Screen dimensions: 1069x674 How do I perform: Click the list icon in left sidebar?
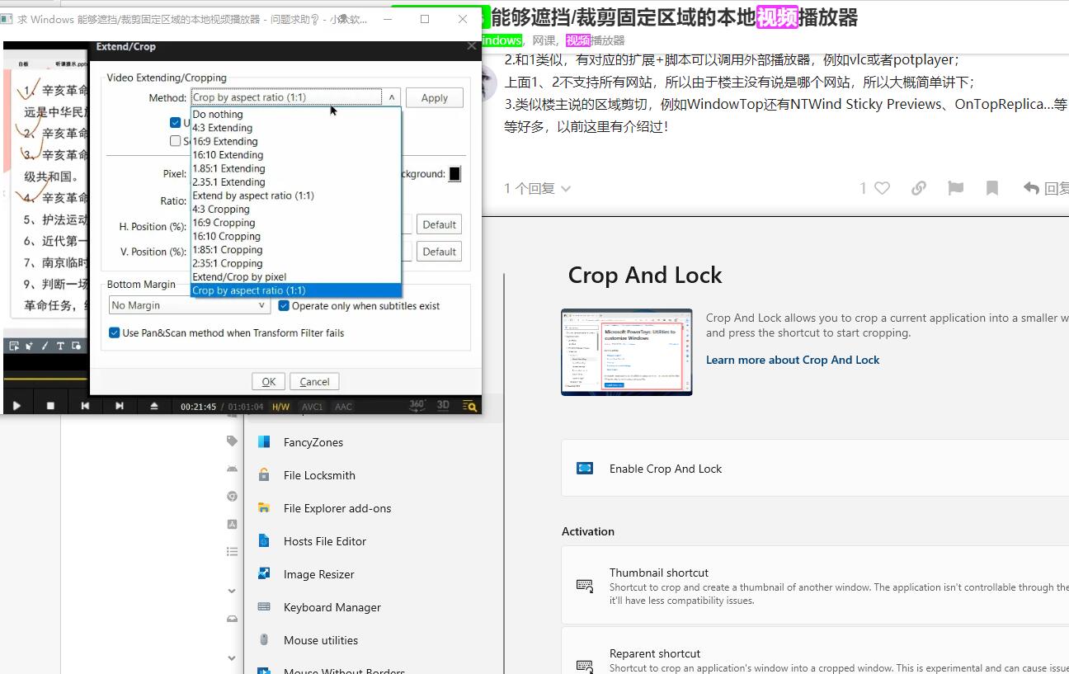point(233,551)
